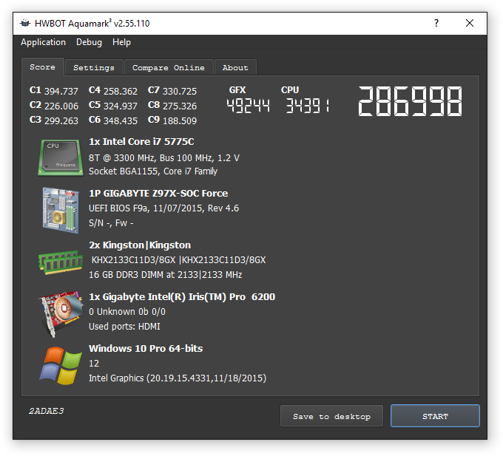Click the START button
This screenshot has width=503, height=456.
pyautogui.click(x=435, y=416)
